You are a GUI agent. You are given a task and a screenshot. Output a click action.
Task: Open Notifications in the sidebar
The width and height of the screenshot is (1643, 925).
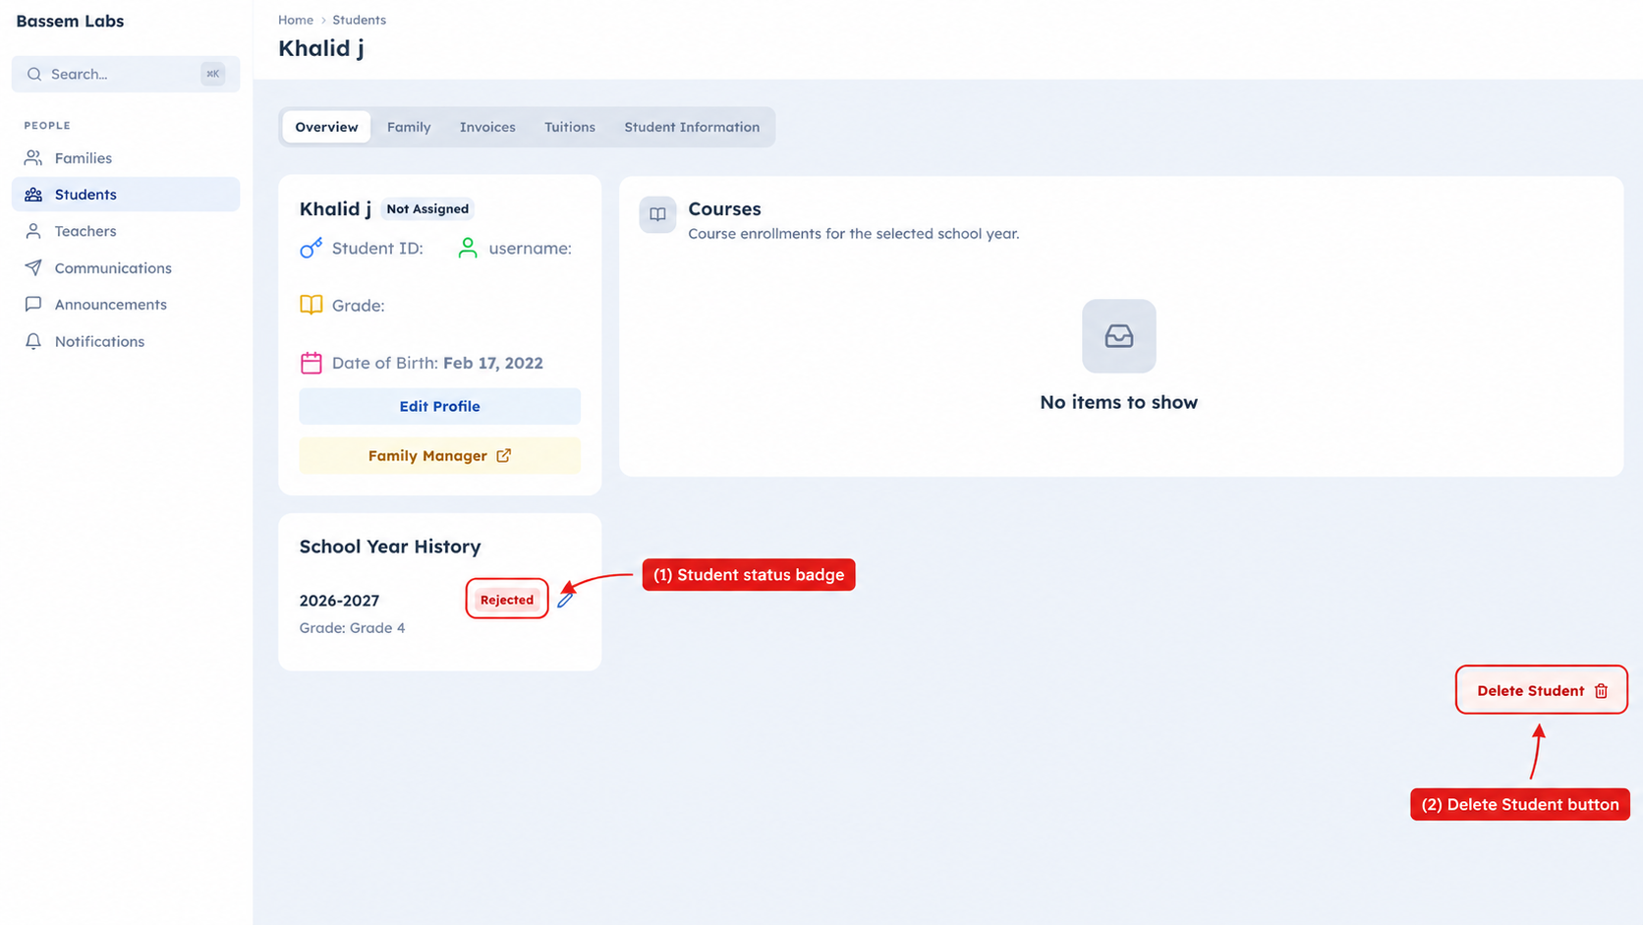[x=126, y=341]
